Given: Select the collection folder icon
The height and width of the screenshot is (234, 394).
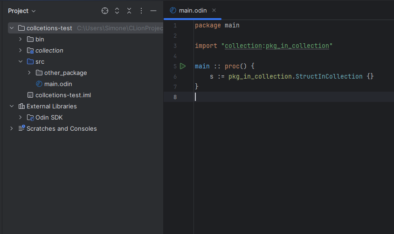Looking at the screenshot, I should [x=30, y=50].
